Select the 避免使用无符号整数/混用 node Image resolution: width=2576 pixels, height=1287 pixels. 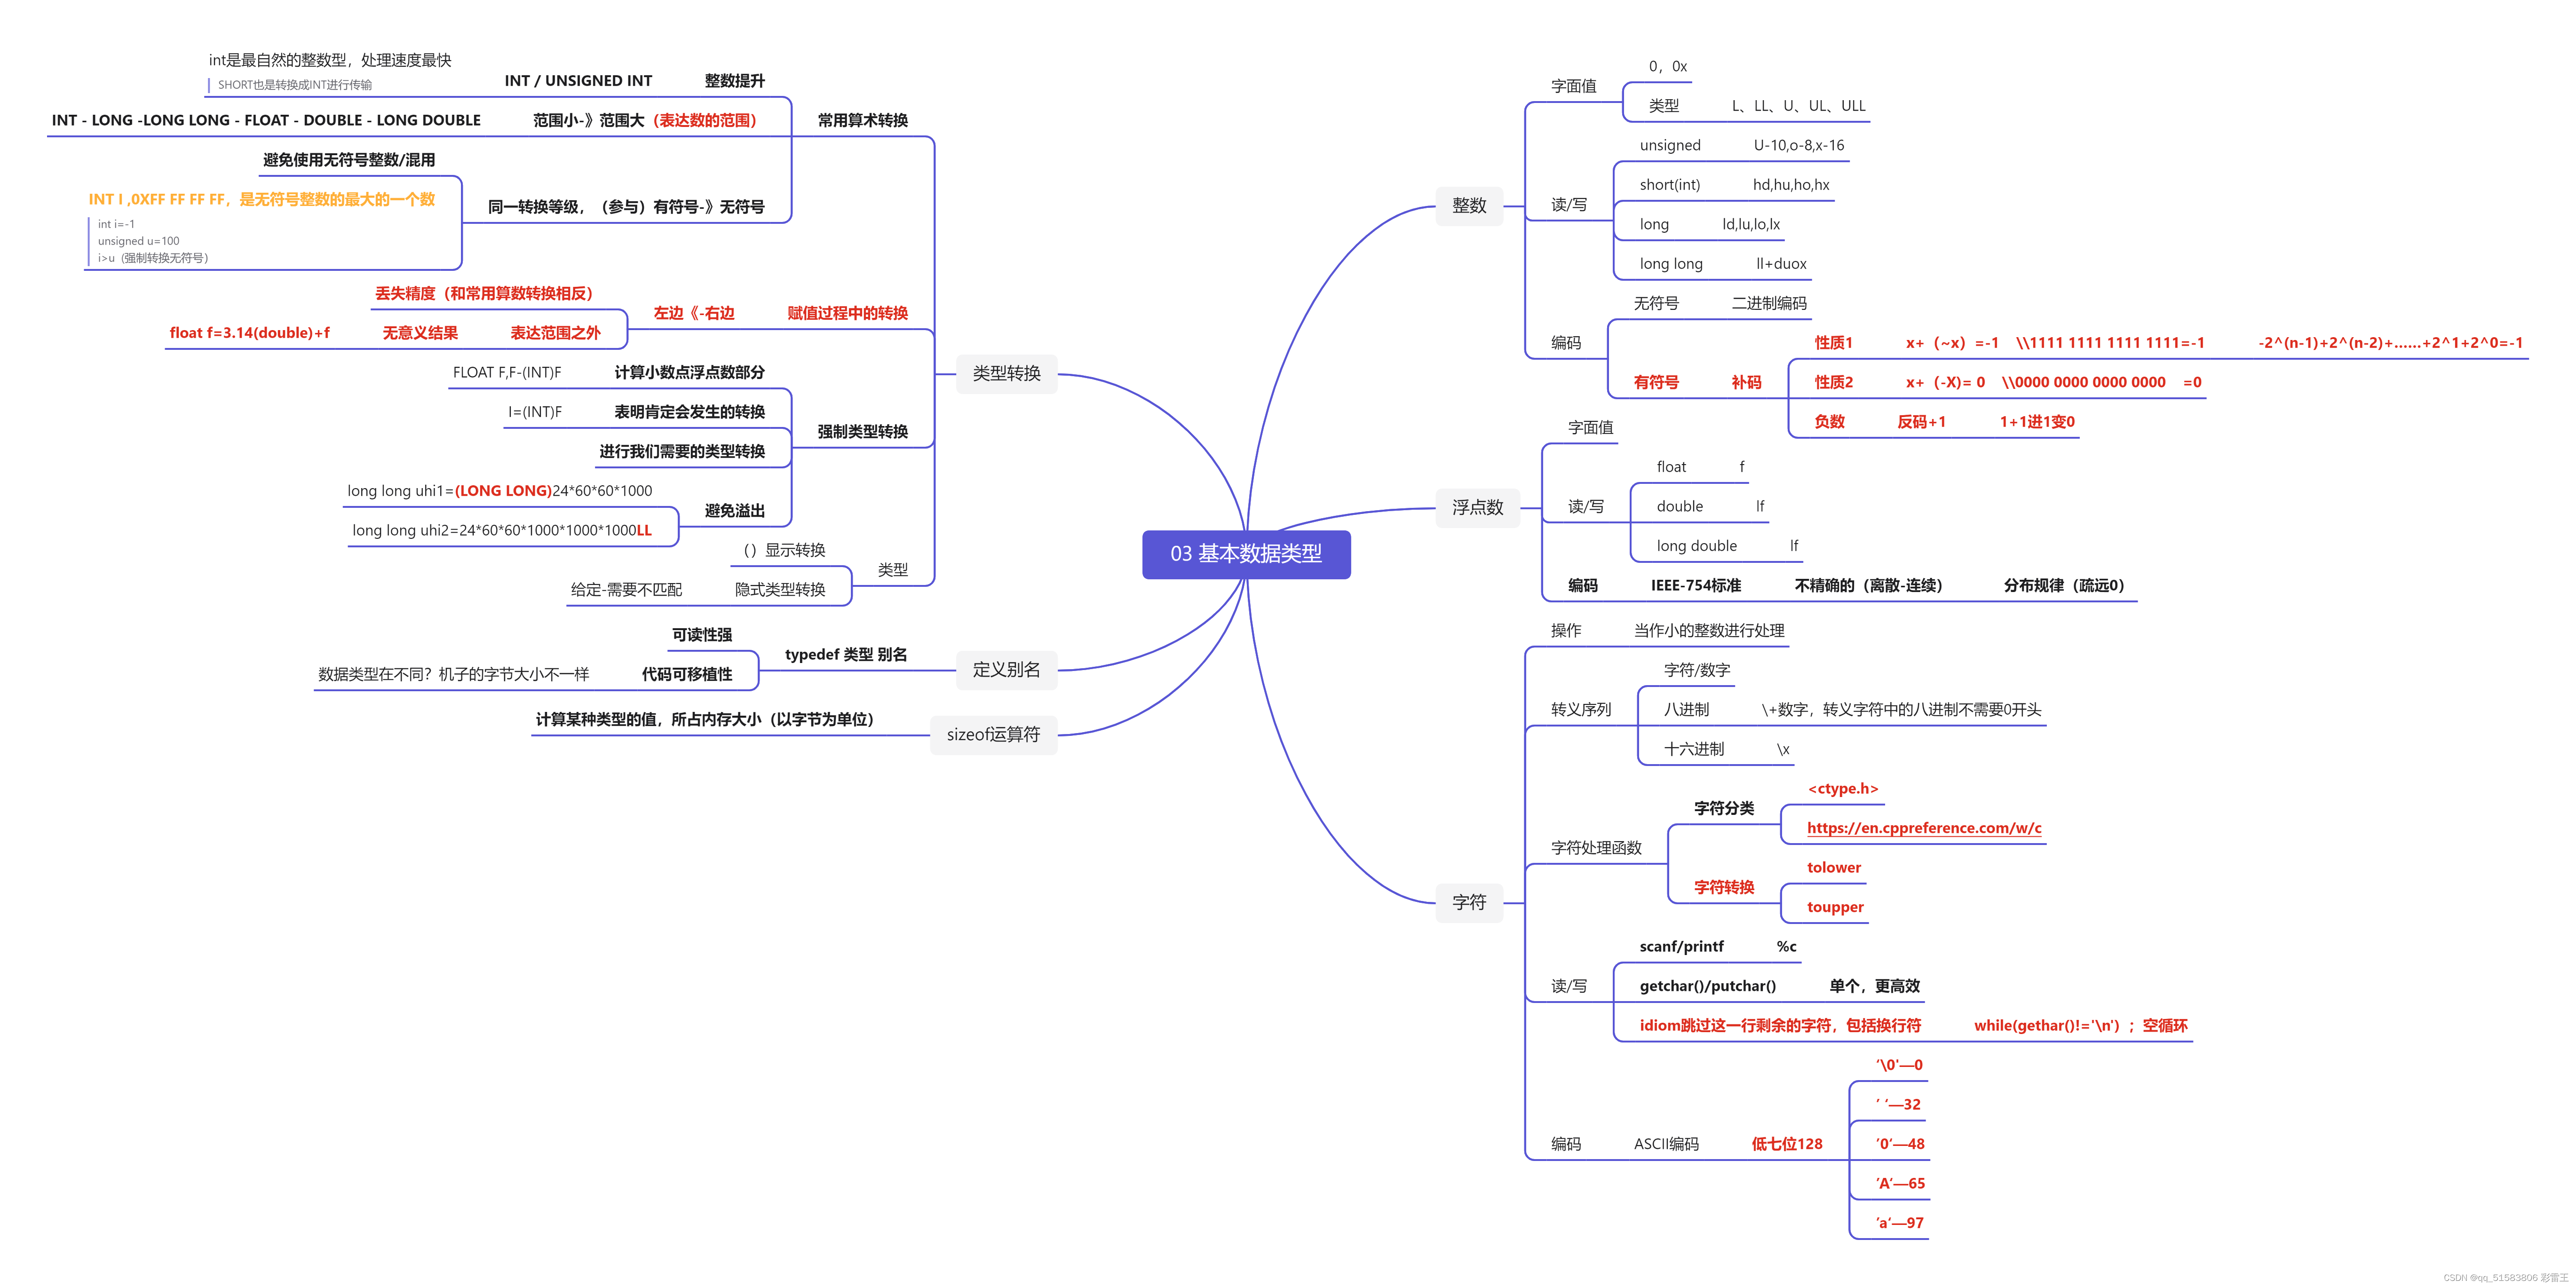click(x=349, y=160)
